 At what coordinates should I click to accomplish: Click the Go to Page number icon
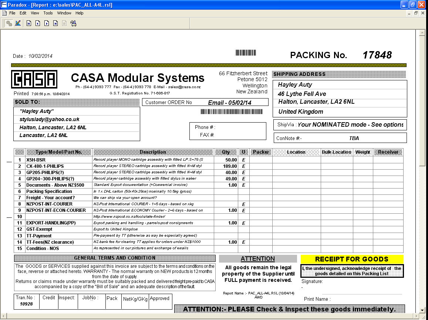point(64,23)
